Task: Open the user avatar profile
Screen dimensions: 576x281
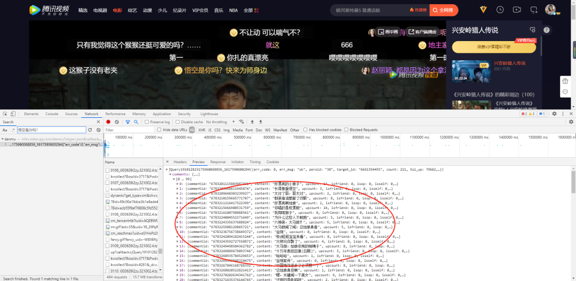Action: click(x=550, y=10)
